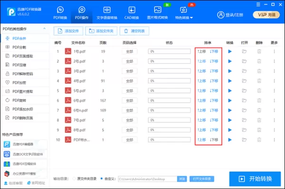The image size is (285, 189).
Task: Click the 添加文件 button
Action: coord(68,31)
